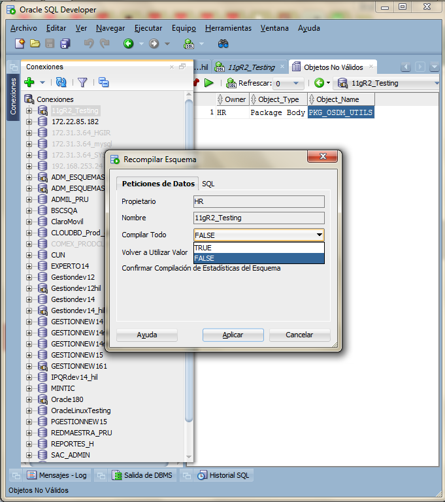The width and height of the screenshot is (445, 502).
Task: Refresh connections with the blue arrows icon
Action: click(61, 82)
